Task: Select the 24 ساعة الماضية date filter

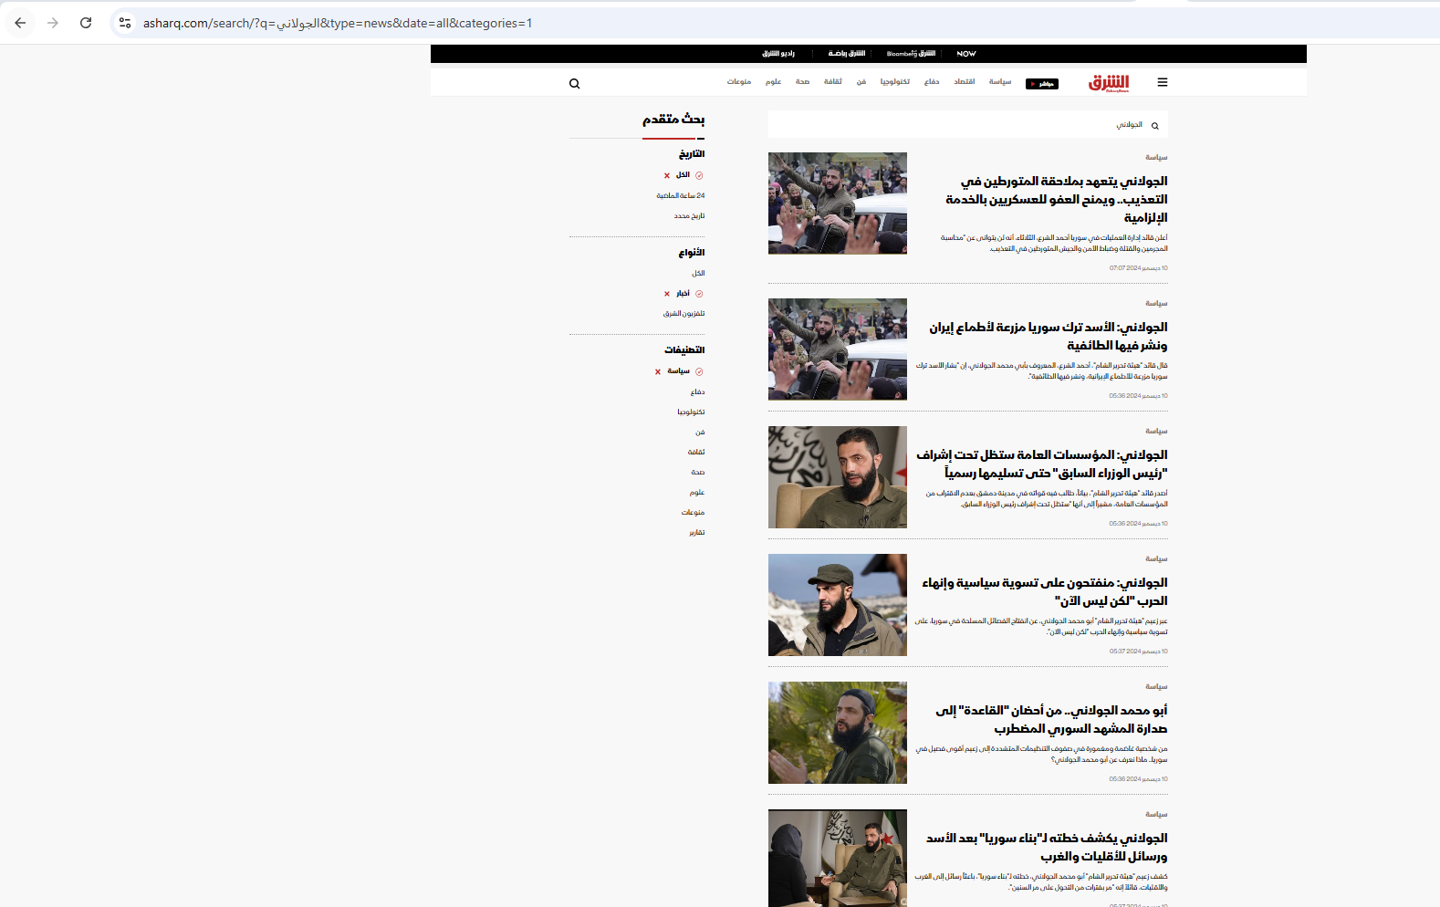Action: 680,195
